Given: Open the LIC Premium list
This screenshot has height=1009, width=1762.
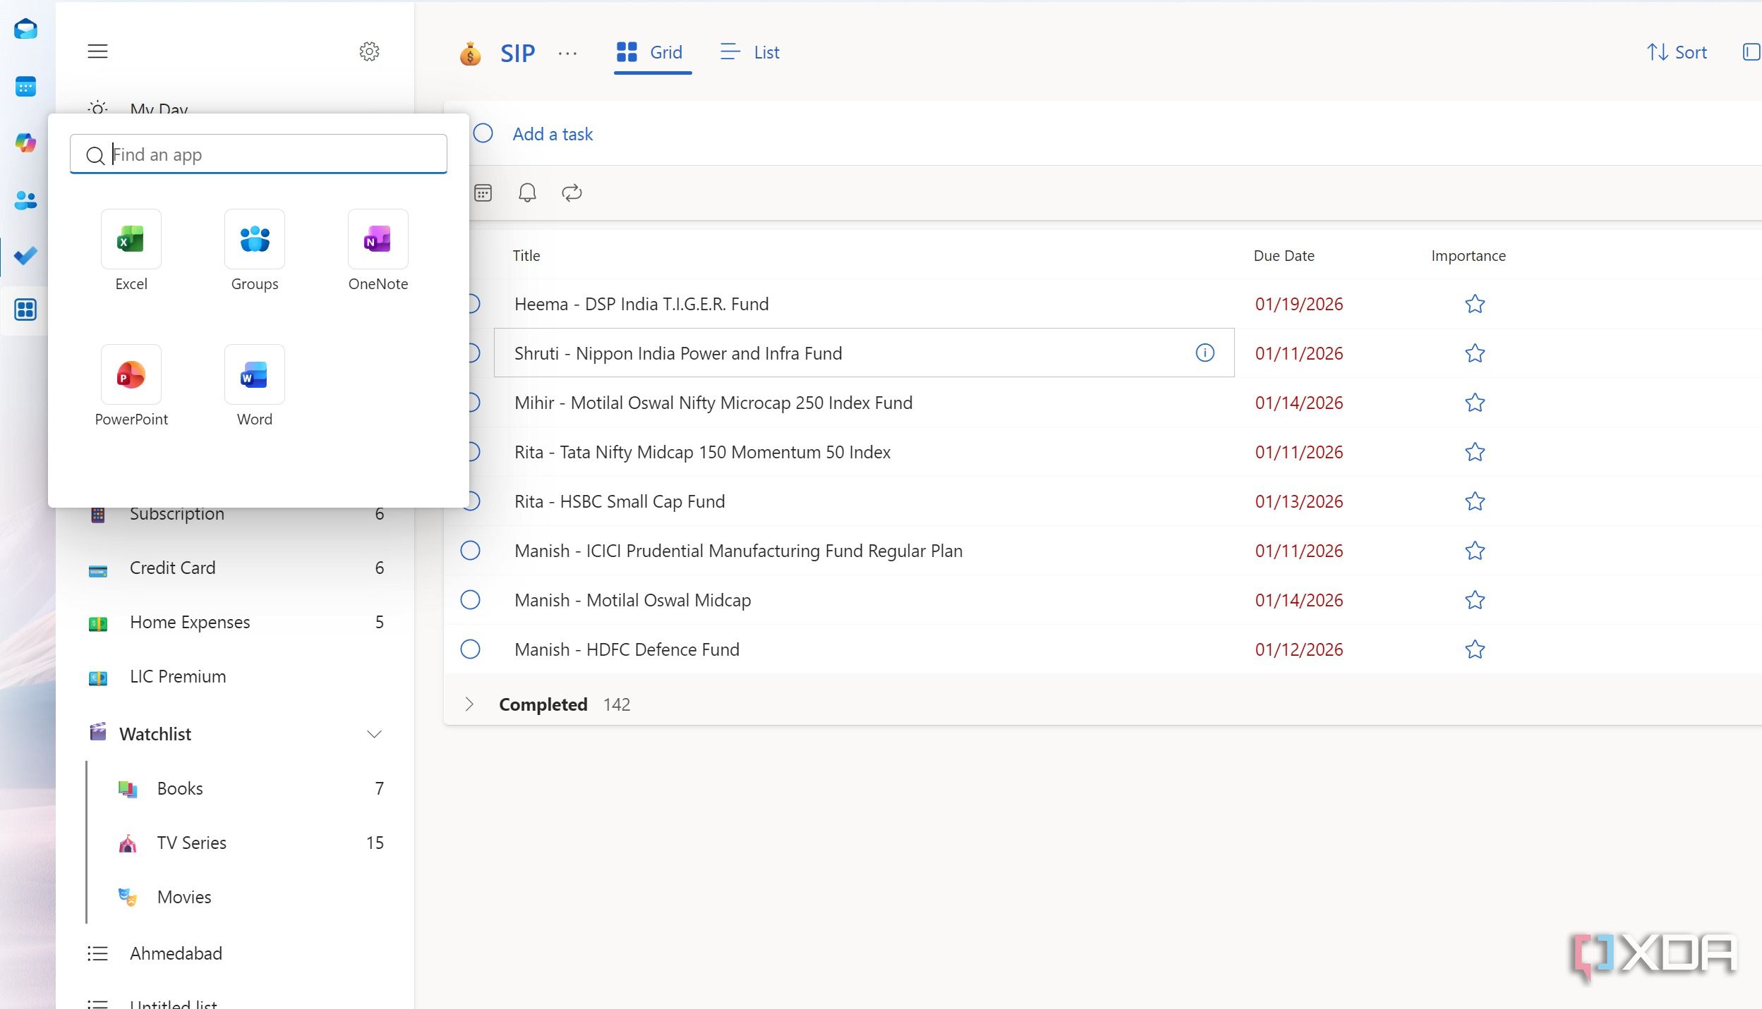Looking at the screenshot, I should [236, 676].
